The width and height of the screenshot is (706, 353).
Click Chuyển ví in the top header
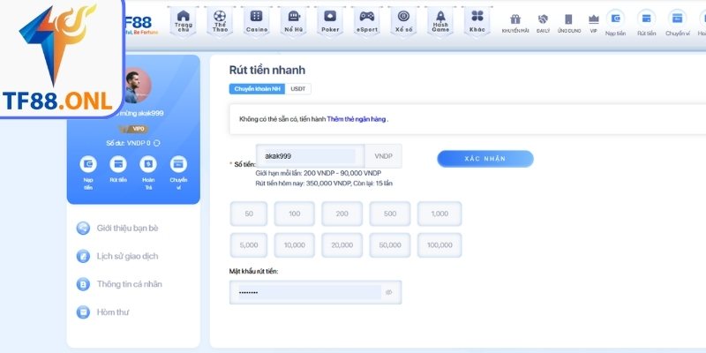coord(677,23)
